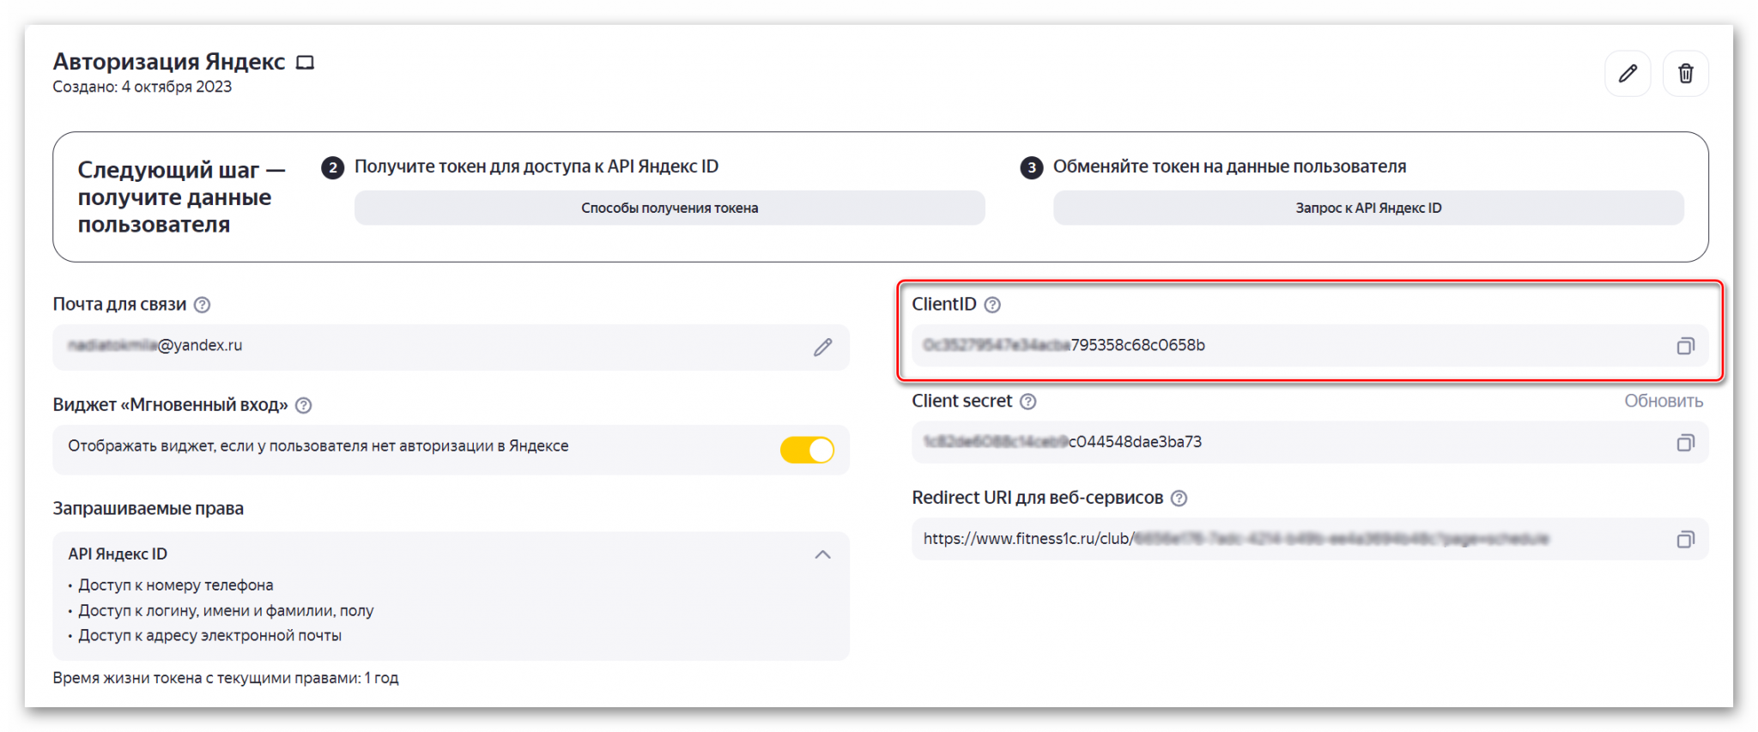Copy the Client secret value
Image resolution: width=1758 pixels, height=732 pixels.
pos(1686,443)
